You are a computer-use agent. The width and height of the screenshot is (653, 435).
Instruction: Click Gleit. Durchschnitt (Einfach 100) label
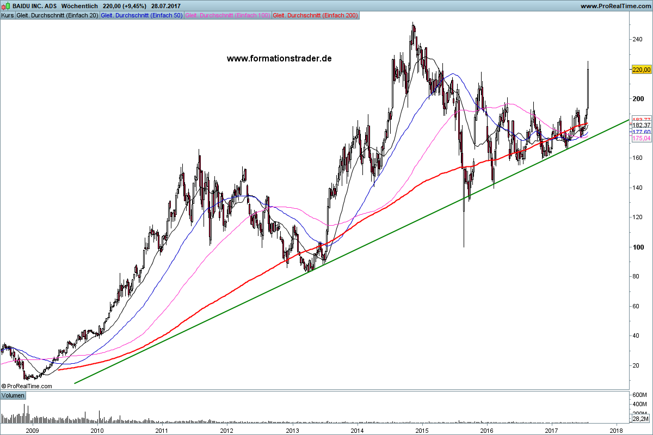click(227, 16)
